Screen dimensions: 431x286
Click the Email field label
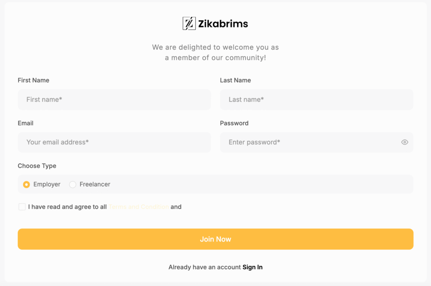coord(26,123)
